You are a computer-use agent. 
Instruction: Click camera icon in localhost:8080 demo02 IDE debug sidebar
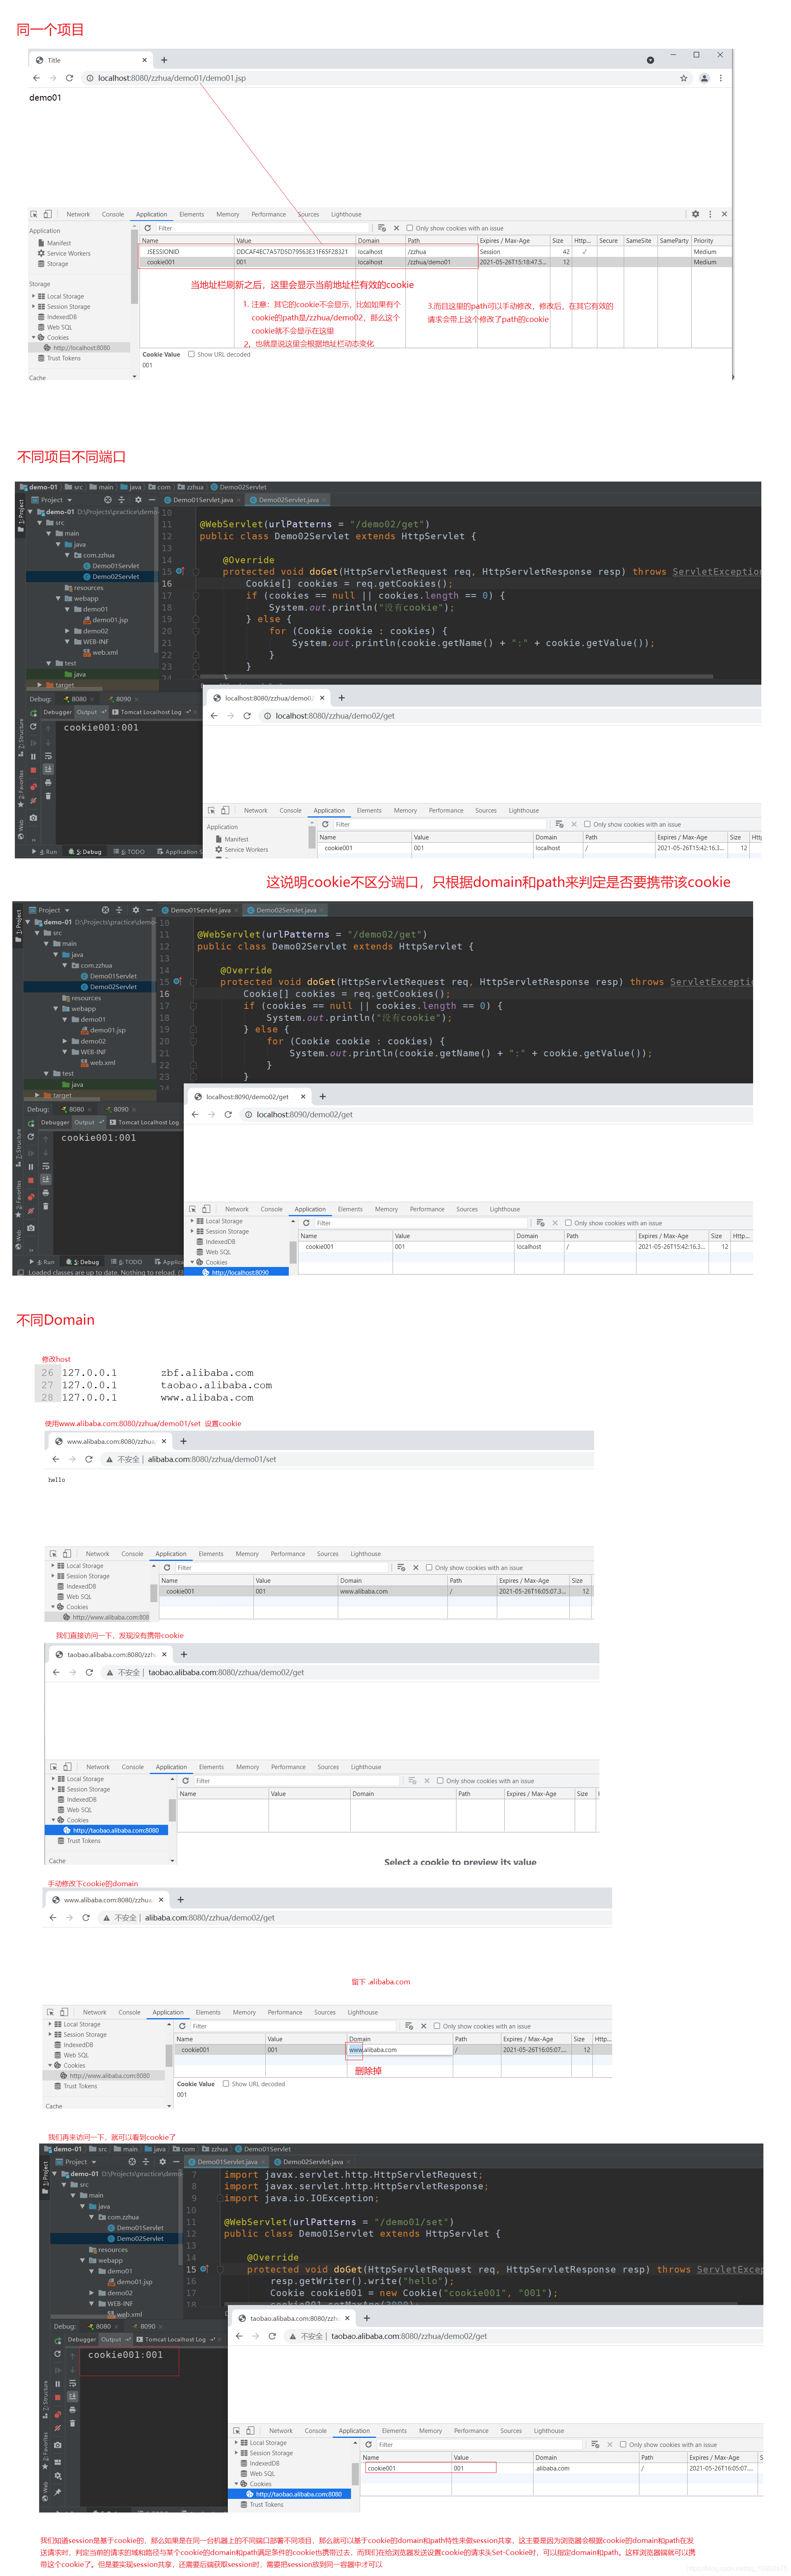tap(33, 817)
